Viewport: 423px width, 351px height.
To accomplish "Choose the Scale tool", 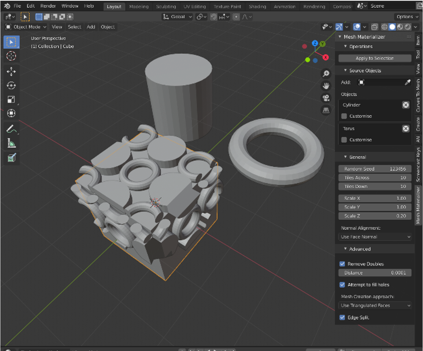I will 11,100.
